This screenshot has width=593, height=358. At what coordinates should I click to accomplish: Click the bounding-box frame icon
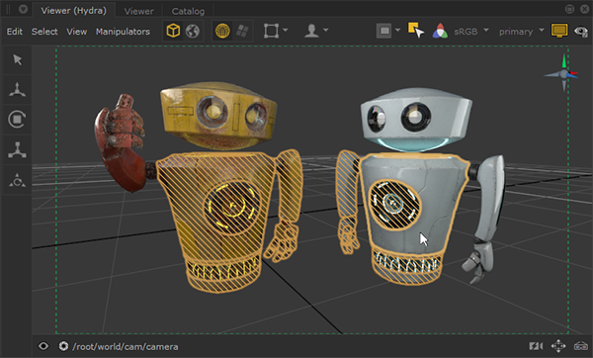click(x=271, y=31)
